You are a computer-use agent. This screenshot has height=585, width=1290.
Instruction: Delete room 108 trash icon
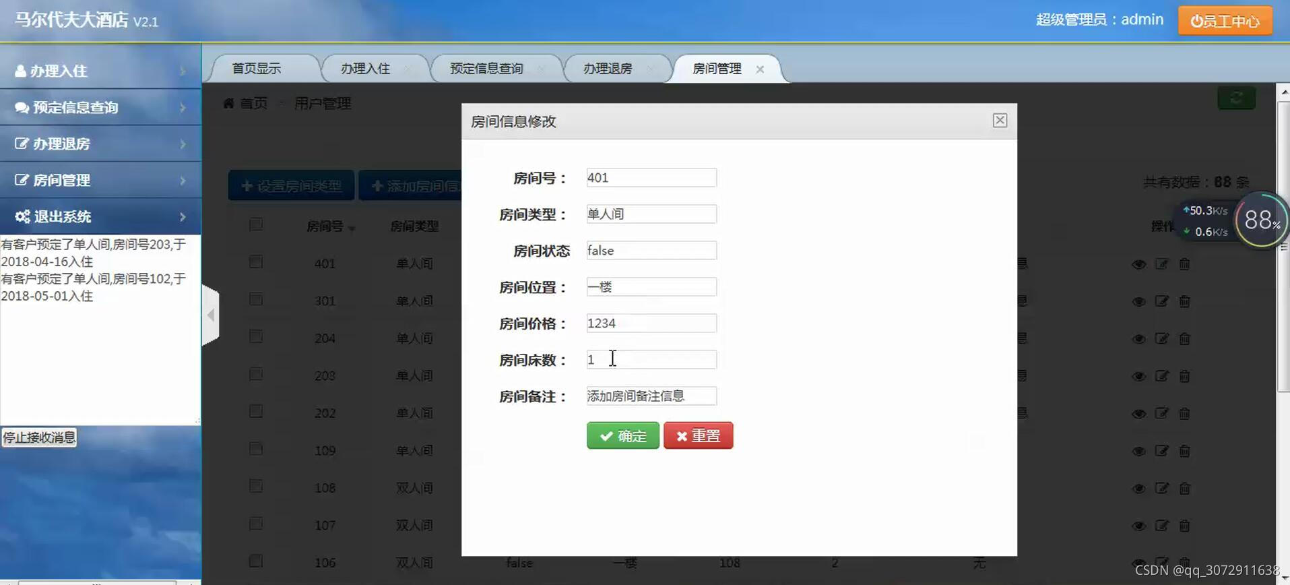click(1184, 489)
